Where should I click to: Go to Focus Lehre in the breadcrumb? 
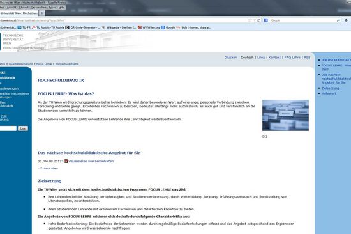[44, 64]
